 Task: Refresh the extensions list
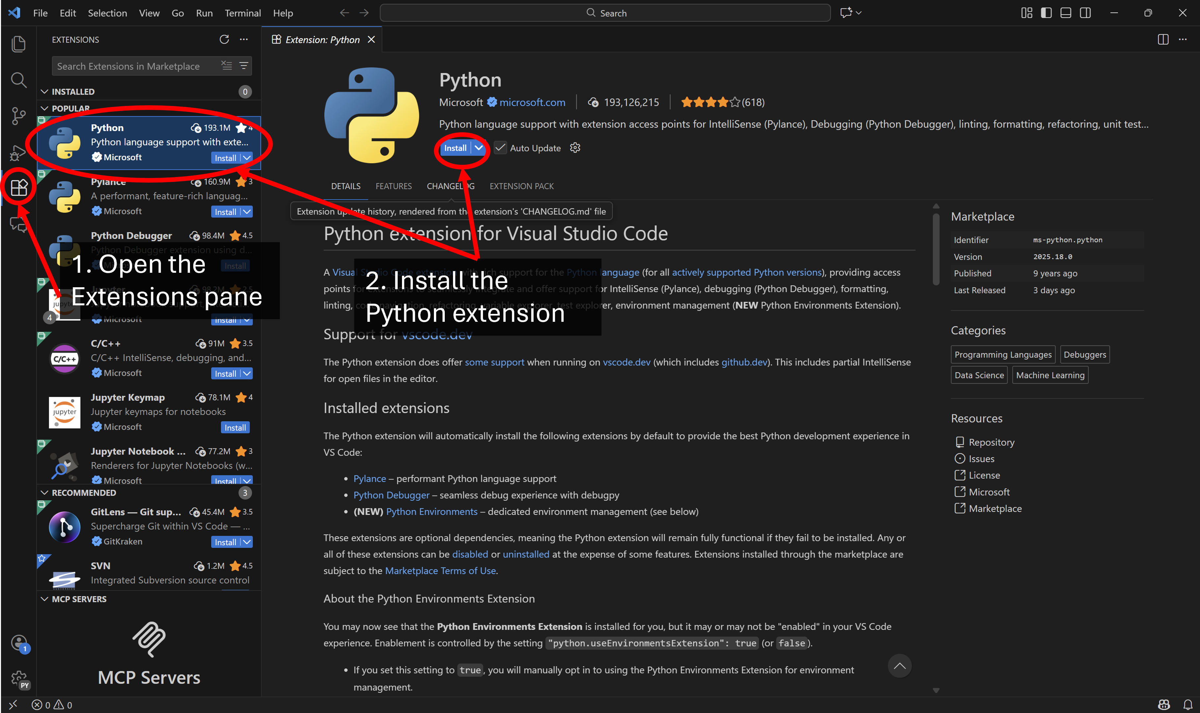pos(224,39)
